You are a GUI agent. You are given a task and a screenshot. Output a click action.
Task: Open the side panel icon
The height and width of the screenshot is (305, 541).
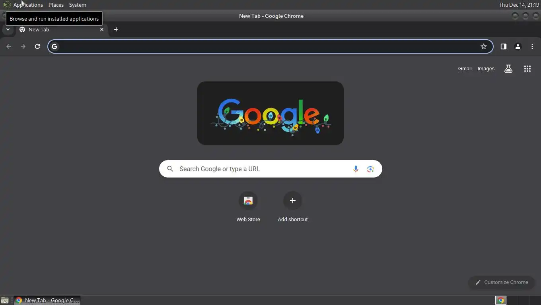pyautogui.click(x=504, y=46)
